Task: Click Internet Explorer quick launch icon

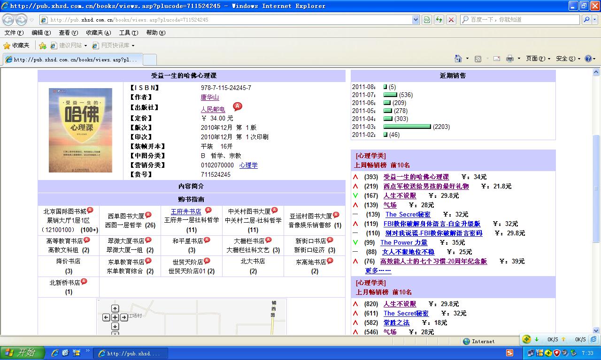Action: 55,353
